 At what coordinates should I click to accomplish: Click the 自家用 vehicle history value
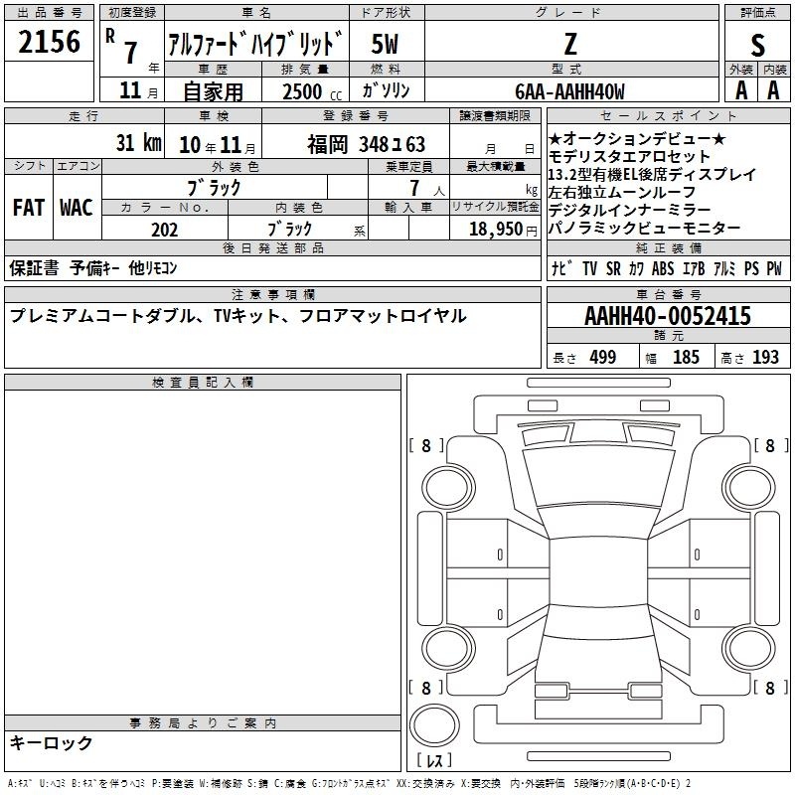[x=212, y=90]
